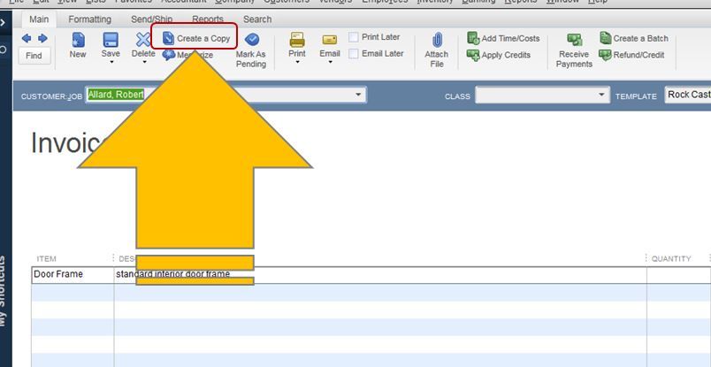711x367 pixels.
Task: Enable the Email Later checkbox
Action: pyautogui.click(x=354, y=54)
